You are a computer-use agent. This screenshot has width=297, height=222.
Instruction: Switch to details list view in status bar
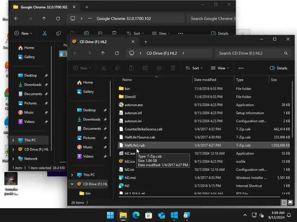coord(284,203)
